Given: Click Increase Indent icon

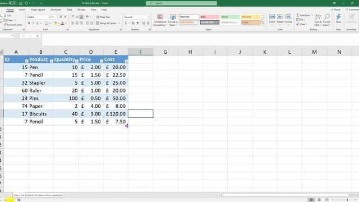Looking at the screenshot, I should point(91,23).
